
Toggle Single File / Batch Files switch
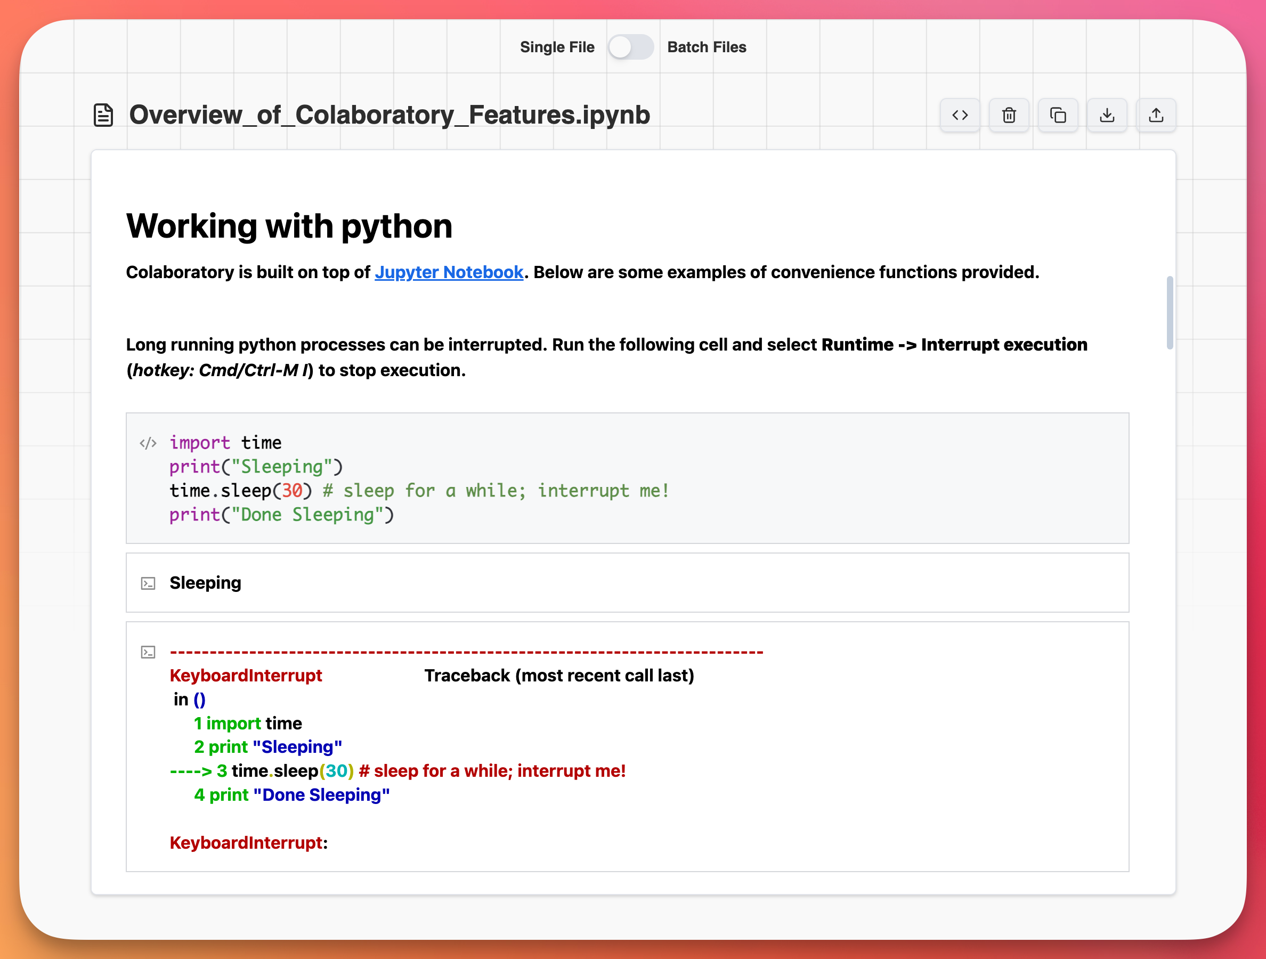tap(630, 47)
